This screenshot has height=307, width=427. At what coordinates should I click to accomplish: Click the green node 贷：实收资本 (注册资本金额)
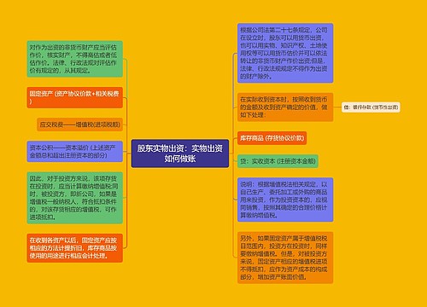click(278, 161)
